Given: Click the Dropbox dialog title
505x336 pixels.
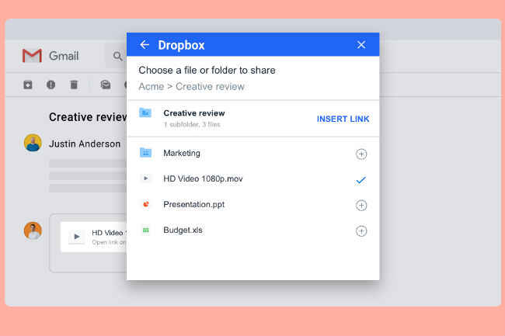Looking at the screenshot, I should [x=181, y=45].
